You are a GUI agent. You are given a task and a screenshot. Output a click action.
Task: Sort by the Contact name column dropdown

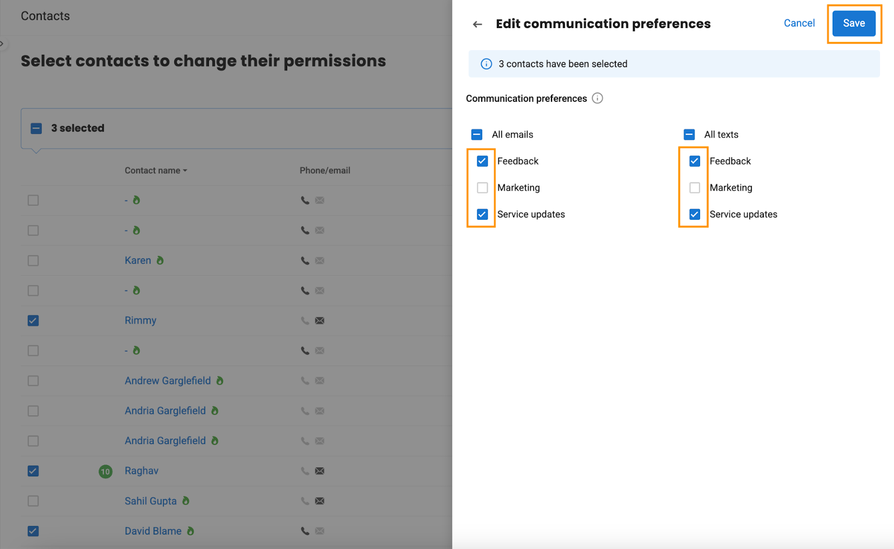coord(156,171)
